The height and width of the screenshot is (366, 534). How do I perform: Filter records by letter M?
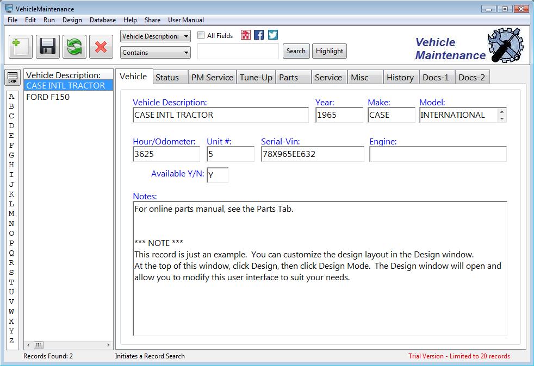point(11,213)
